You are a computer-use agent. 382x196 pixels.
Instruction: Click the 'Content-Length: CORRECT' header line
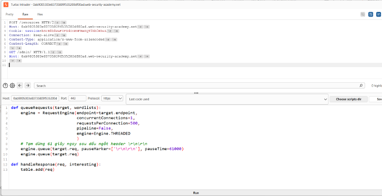(x=32, y=44)
